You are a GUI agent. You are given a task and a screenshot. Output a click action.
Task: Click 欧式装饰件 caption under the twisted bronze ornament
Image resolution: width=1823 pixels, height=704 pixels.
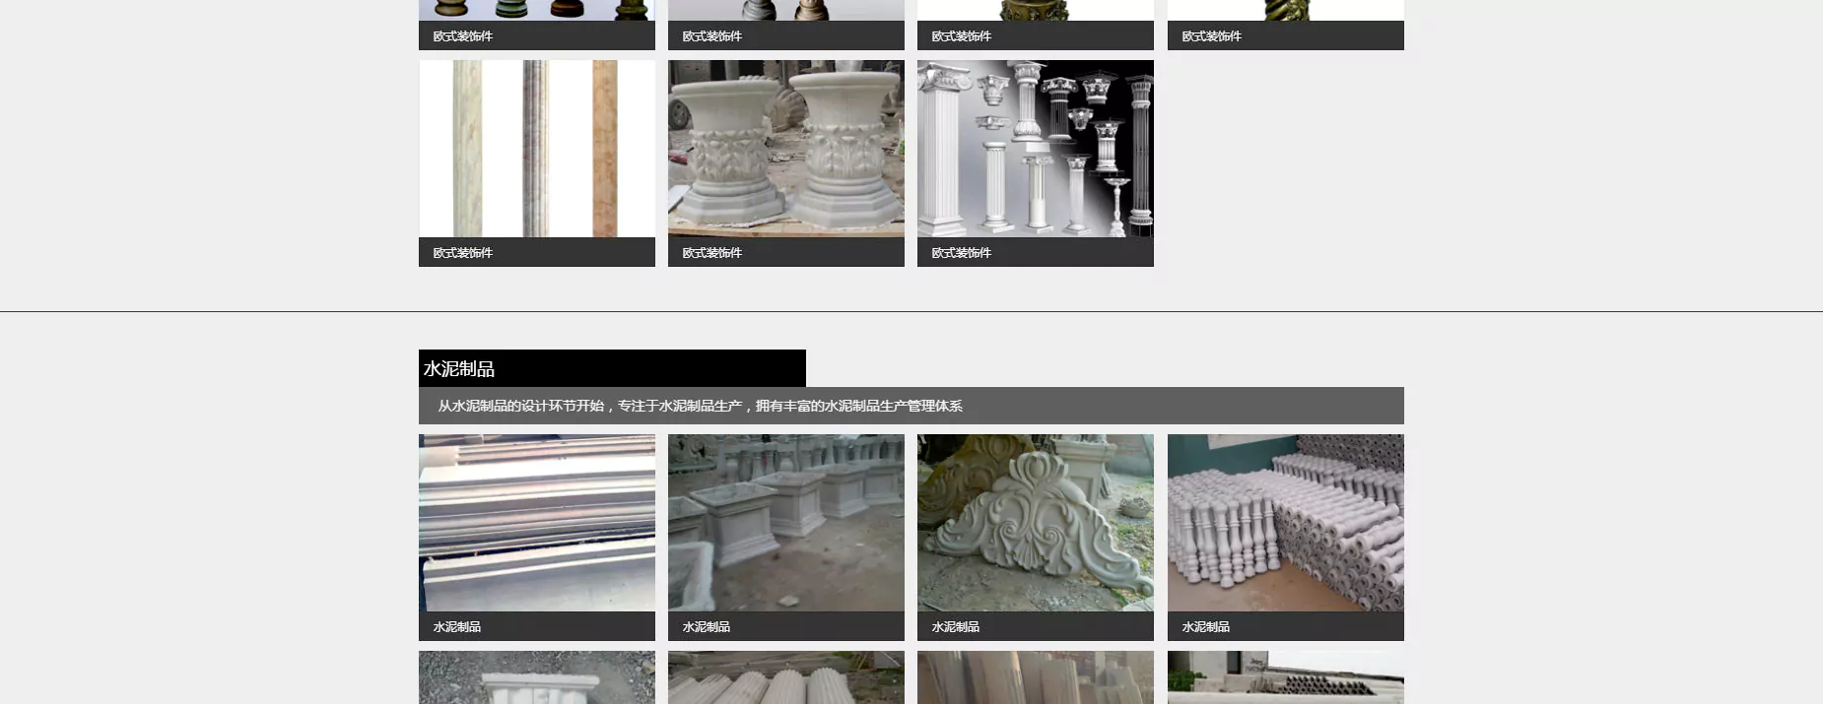pos(1212,36)
